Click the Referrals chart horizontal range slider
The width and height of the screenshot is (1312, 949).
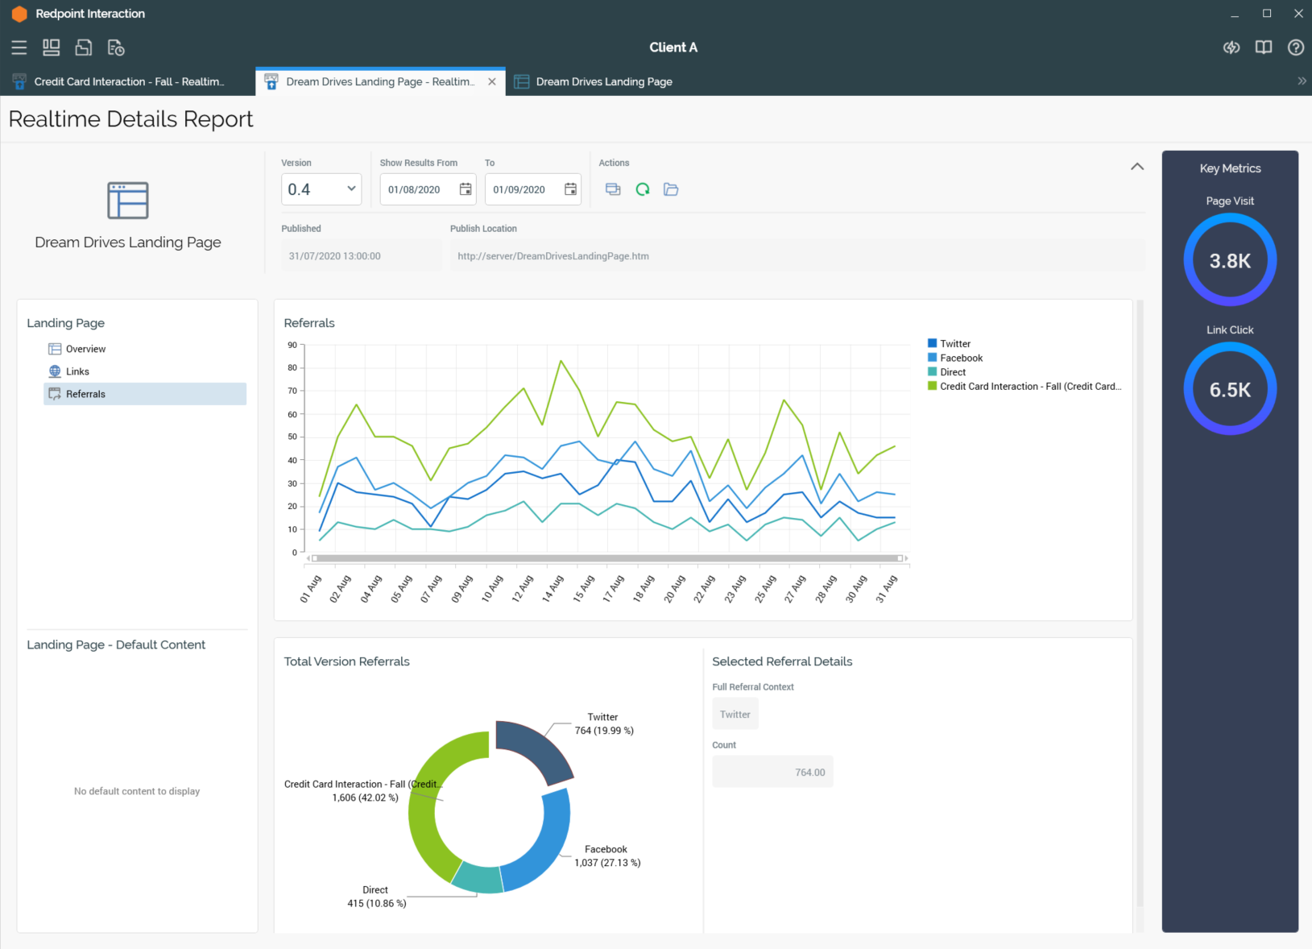point(607,558)
